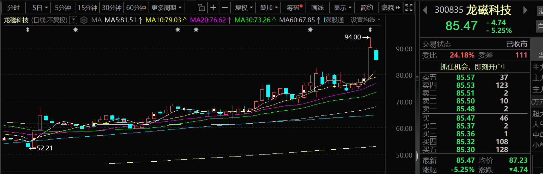Screen dimensions: 543x174
Task: Open the 复权 adjustment dropdown
Action: tap(244, 8)
